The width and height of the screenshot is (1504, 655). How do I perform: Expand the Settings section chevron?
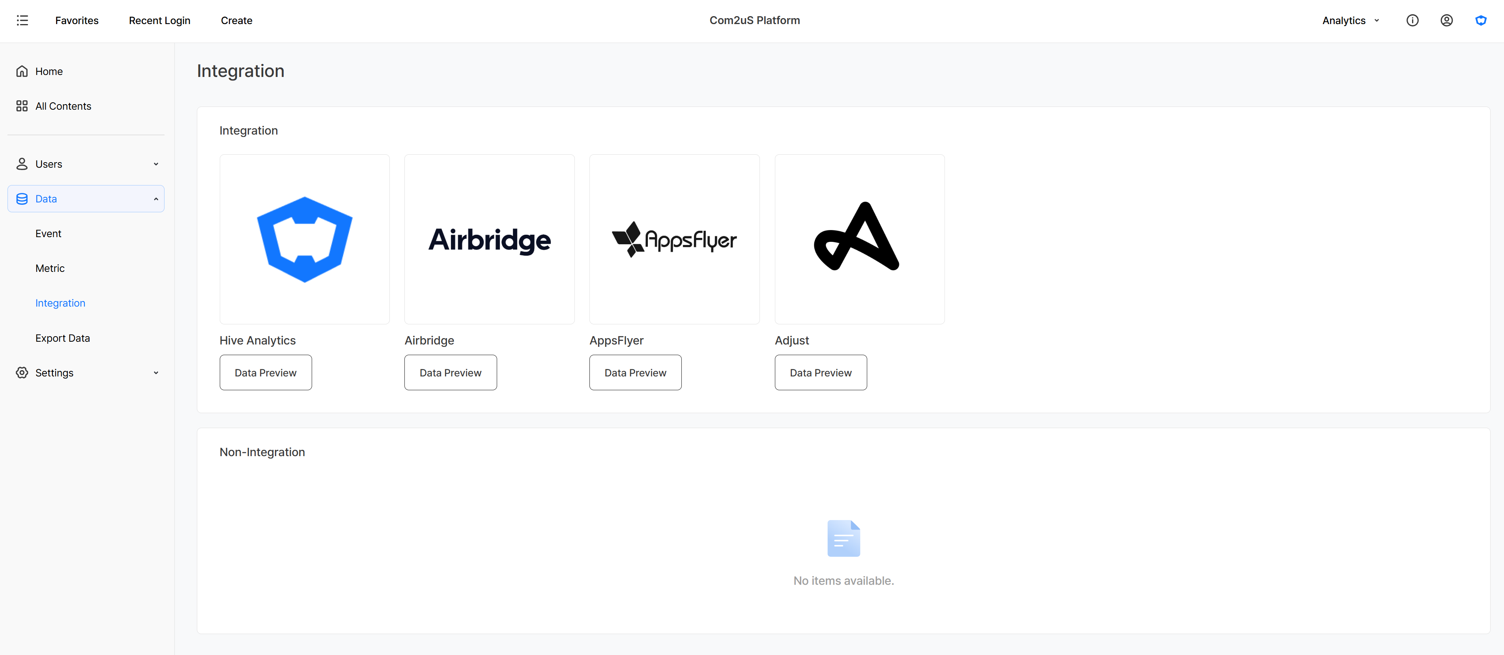[x=156, y=372]
